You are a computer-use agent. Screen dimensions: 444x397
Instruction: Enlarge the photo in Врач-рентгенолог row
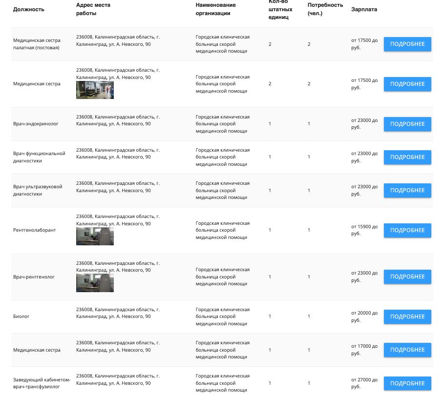[95, 283]
